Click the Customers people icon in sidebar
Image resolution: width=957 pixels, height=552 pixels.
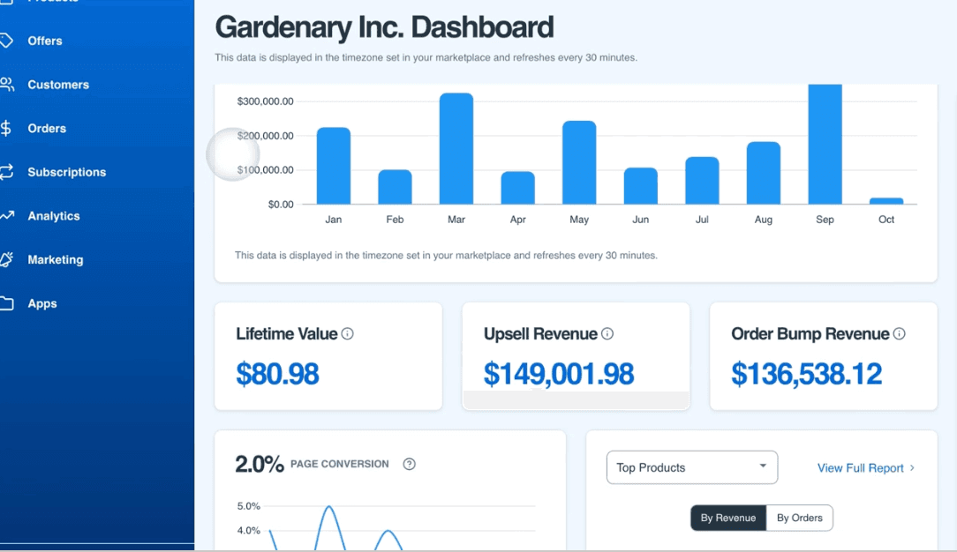point(7,85)
